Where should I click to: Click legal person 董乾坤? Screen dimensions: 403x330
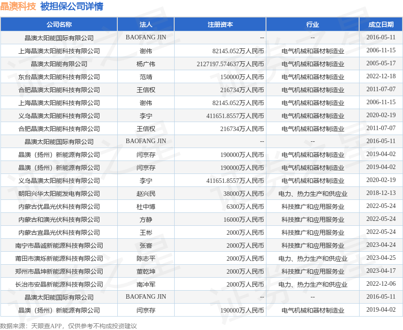pyautogui.click(x=146, y=271)
